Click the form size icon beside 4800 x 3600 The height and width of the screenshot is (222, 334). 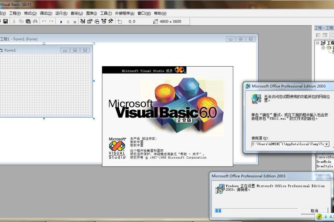coord(156,22)
